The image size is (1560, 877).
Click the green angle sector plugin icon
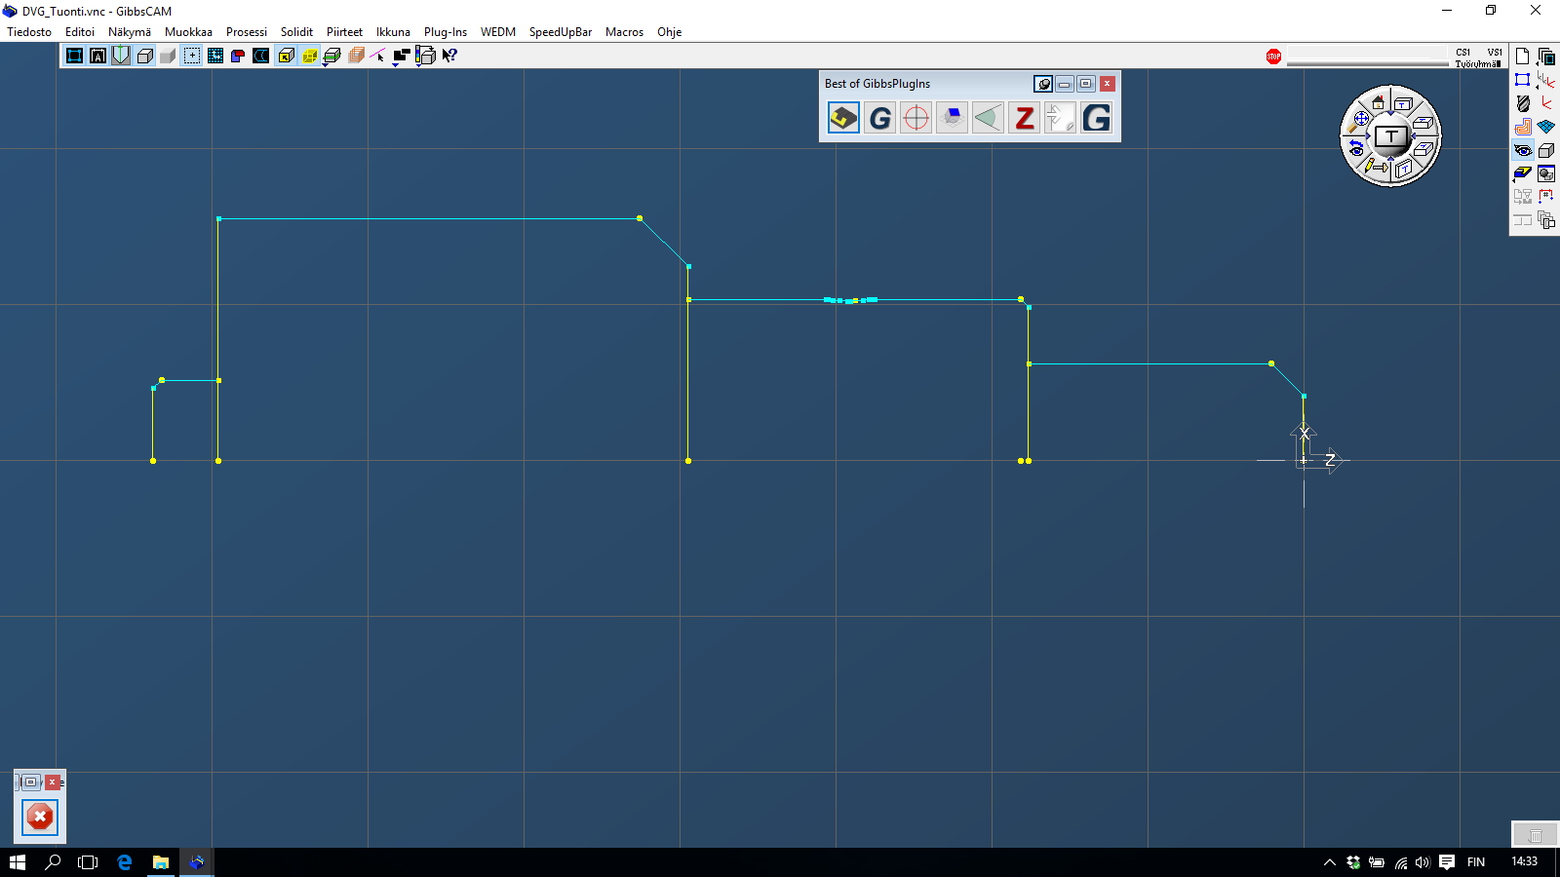click(x=988, y=118)
